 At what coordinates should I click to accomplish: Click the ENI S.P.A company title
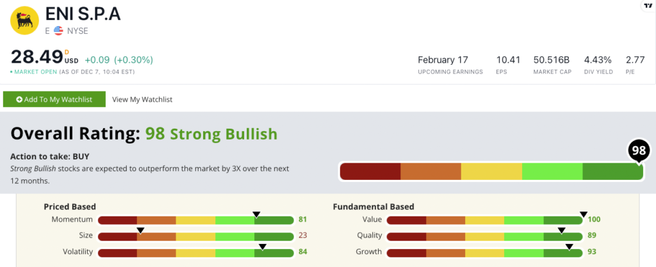(x=83, y=14)
